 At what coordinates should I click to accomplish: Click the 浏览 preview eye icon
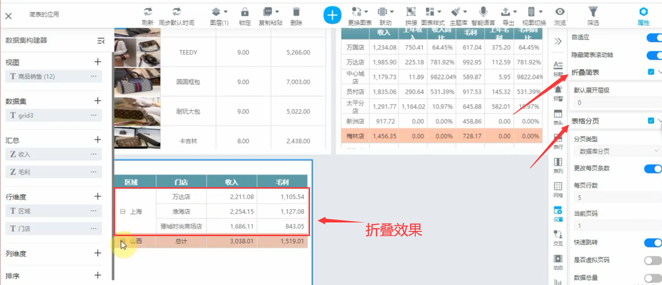coord(560,12)
